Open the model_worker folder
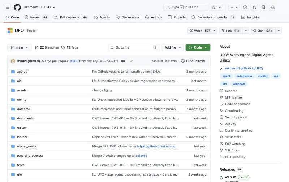The height and width of the screenshot is (182, 289). [x=27, y=146]
